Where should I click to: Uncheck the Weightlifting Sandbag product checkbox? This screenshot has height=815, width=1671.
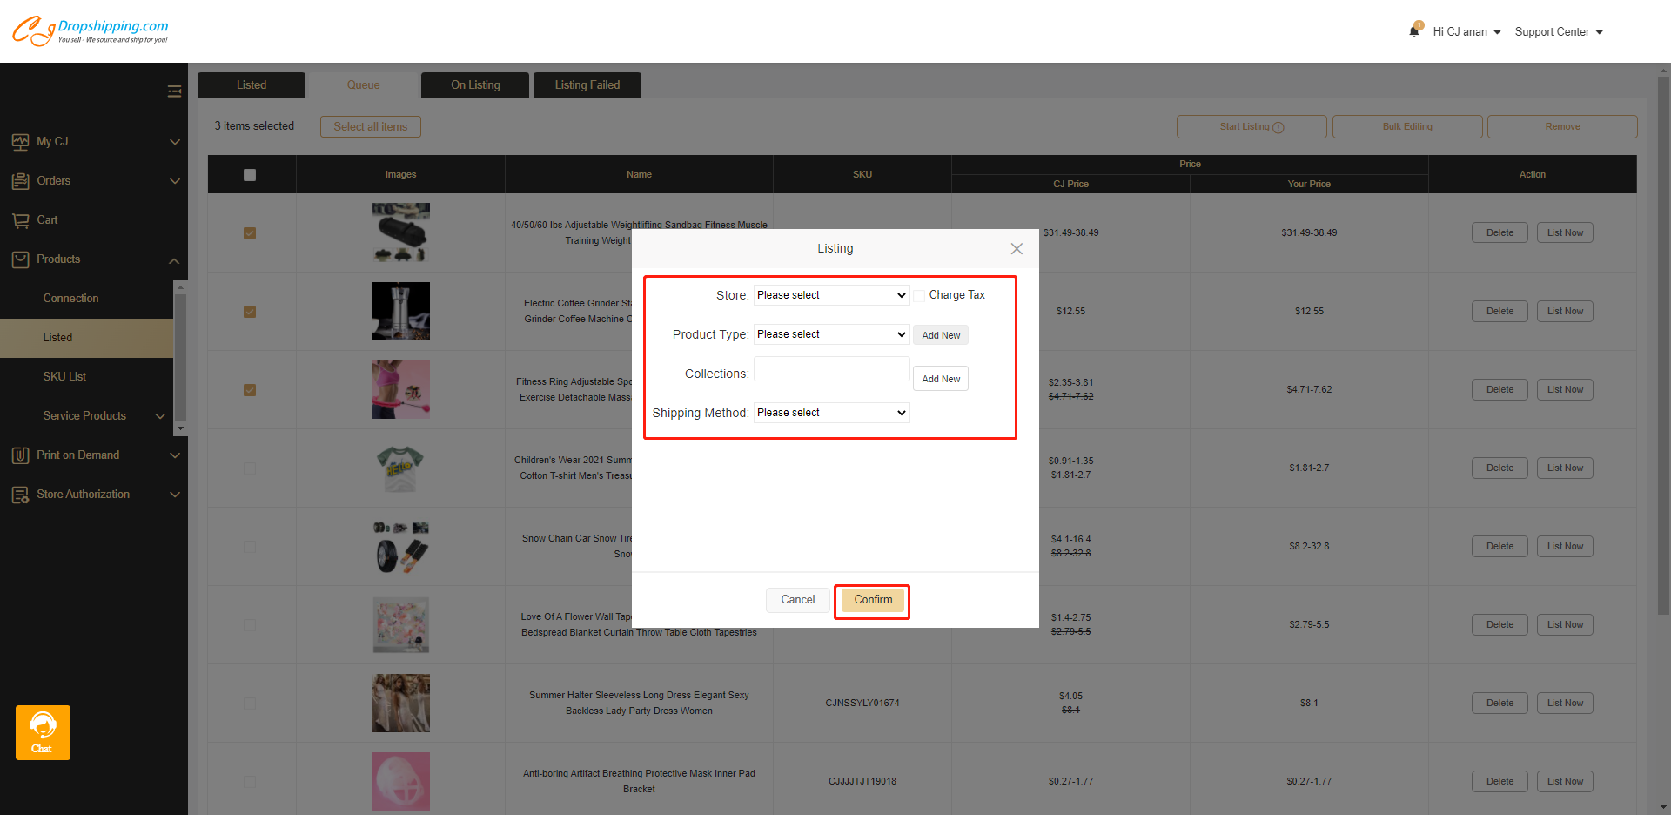[x=250, y=233]
